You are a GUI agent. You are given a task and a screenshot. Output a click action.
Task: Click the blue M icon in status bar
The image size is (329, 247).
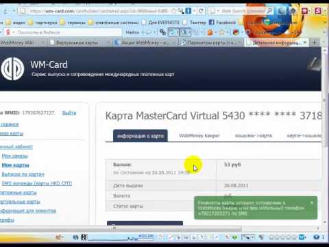coord(302,237)
